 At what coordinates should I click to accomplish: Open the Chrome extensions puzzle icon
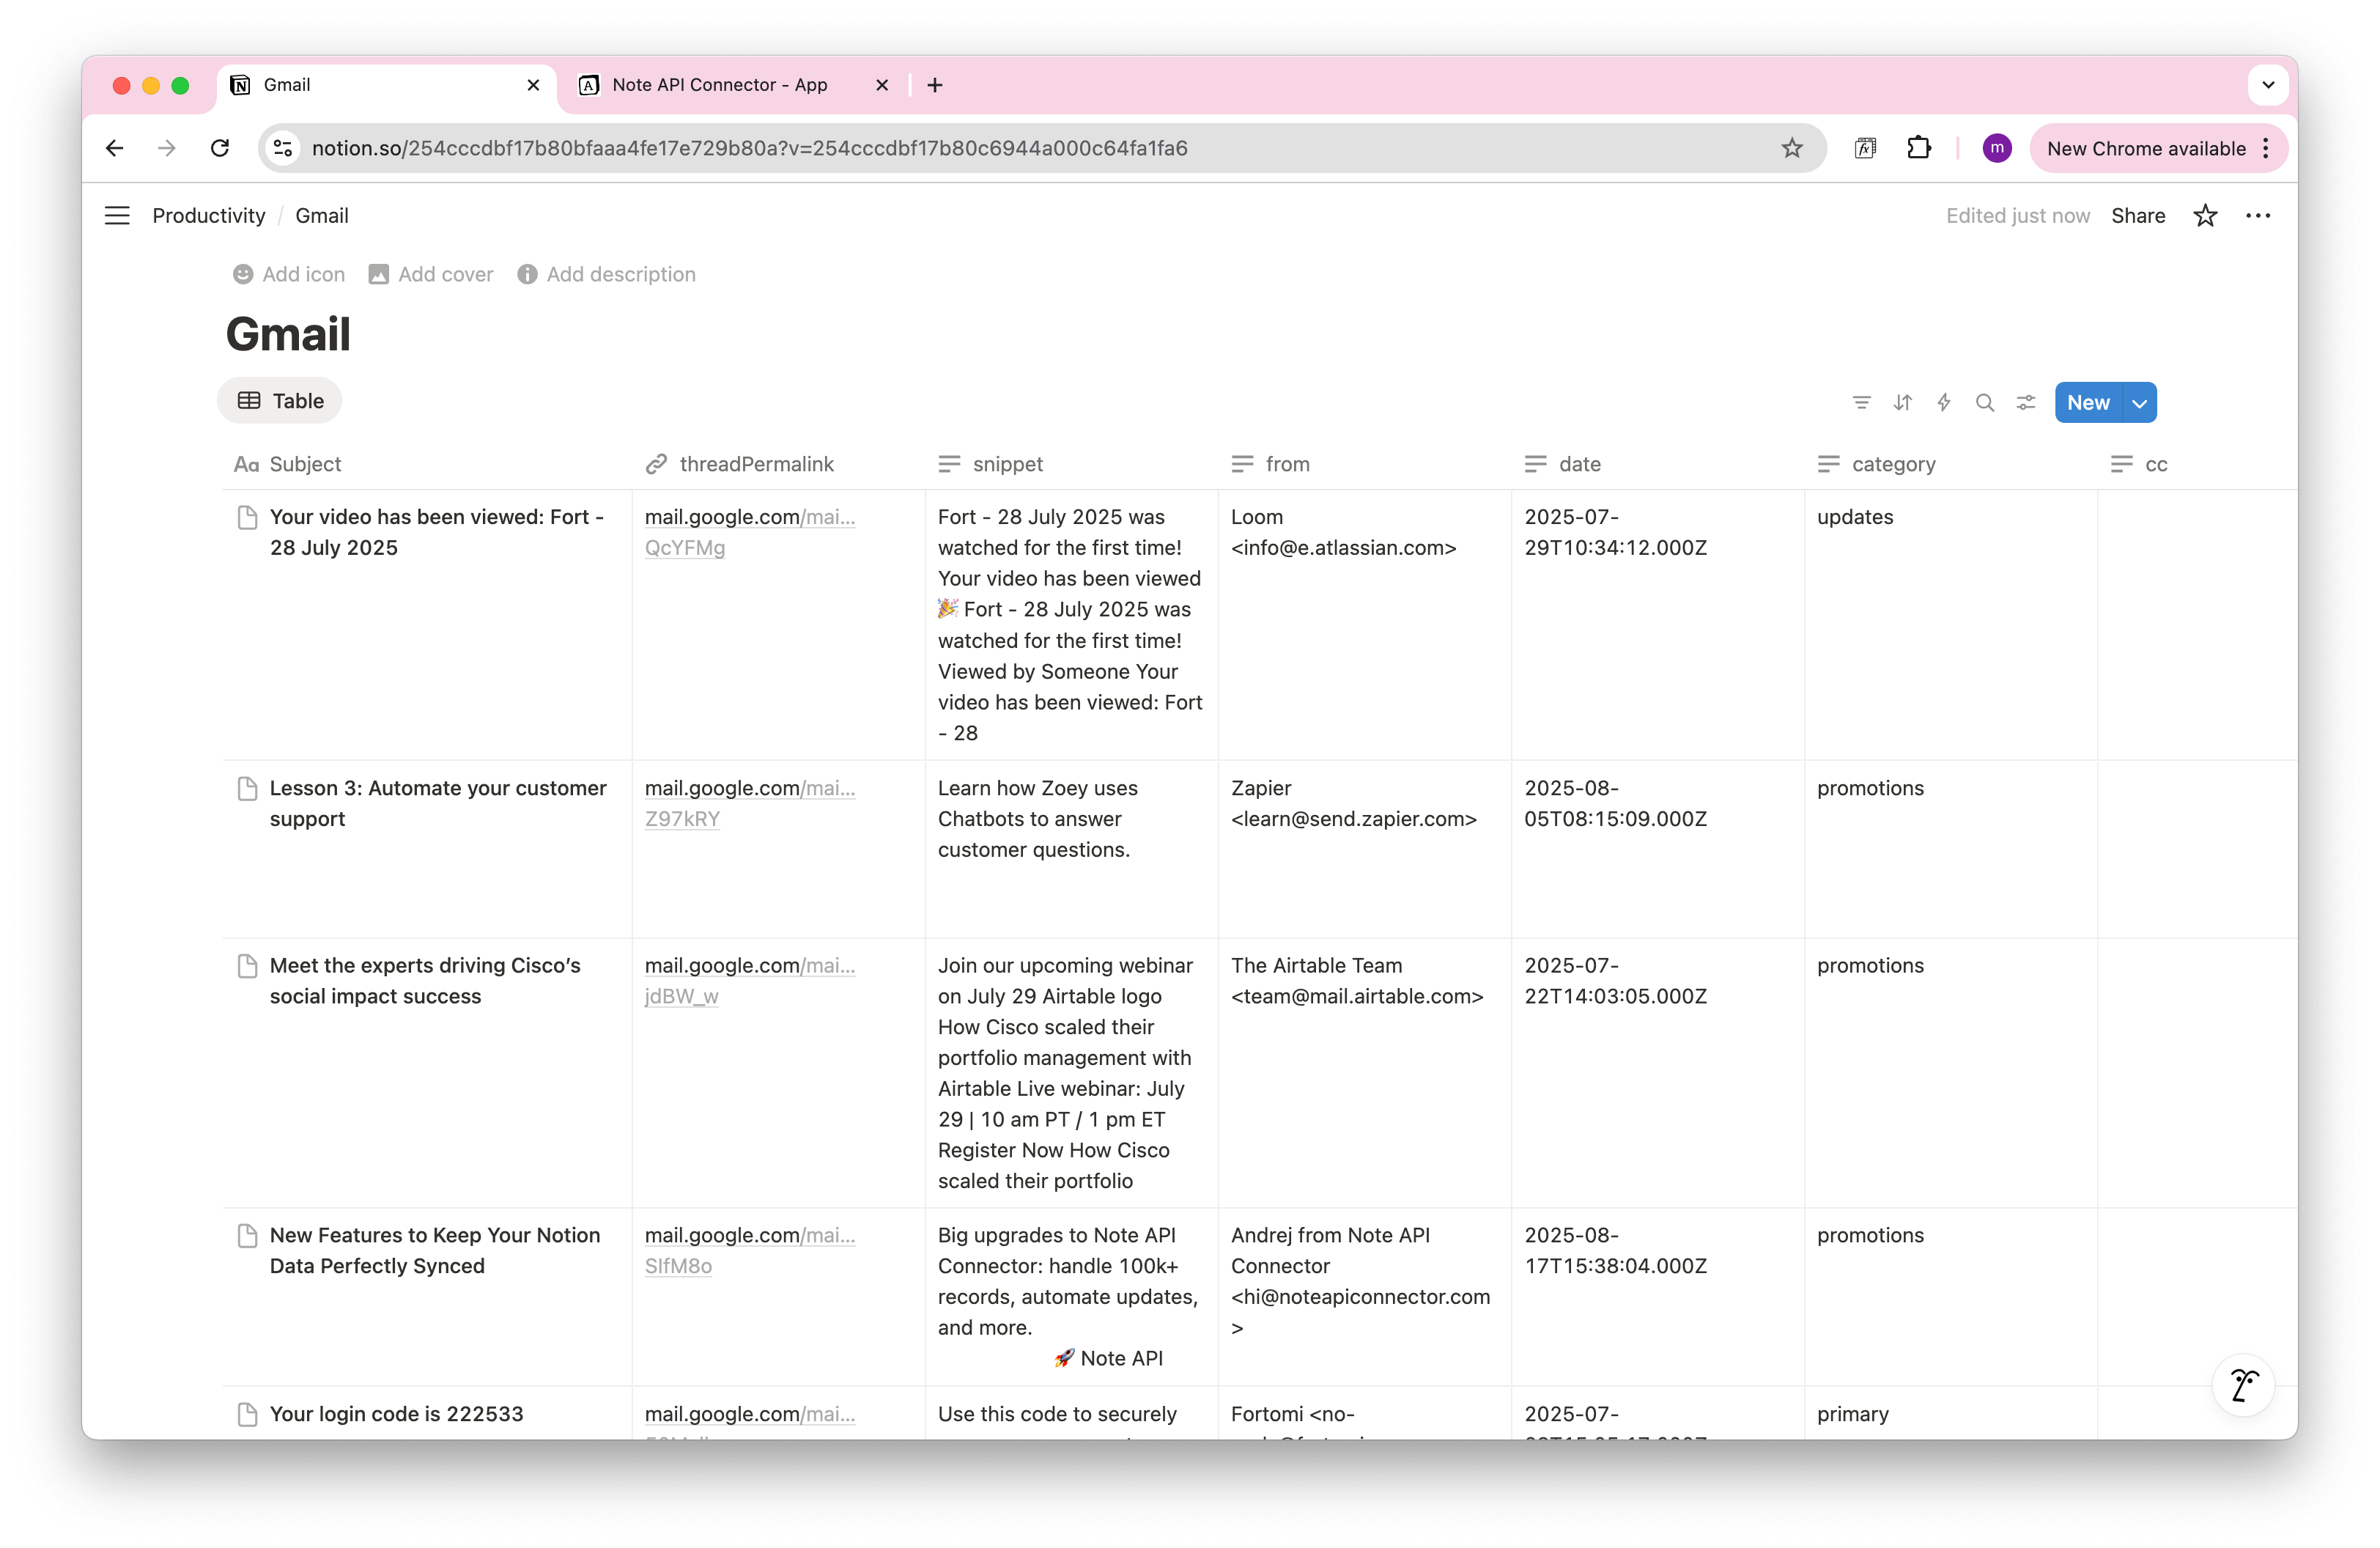[x=1918, y=148]
